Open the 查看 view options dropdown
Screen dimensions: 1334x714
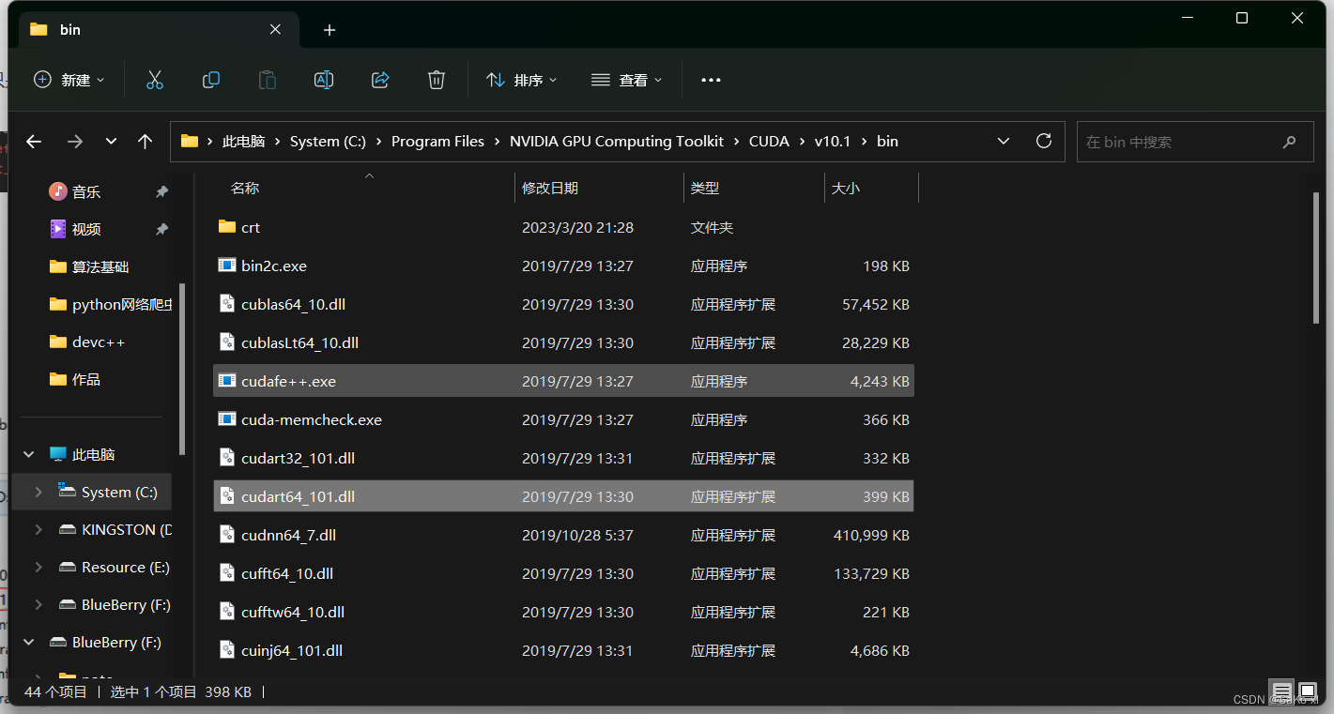(626, 80)
